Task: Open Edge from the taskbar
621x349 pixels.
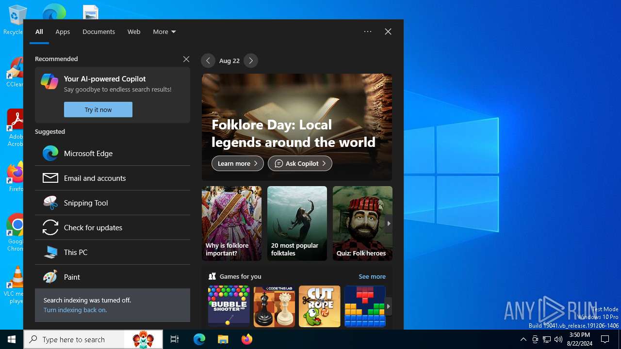Action: [x=199, y=339]
